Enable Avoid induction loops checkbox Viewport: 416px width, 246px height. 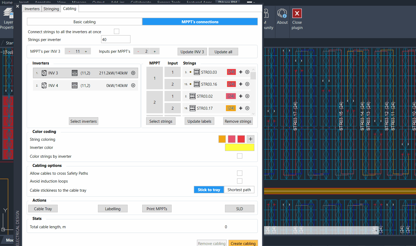pos(239,181)
